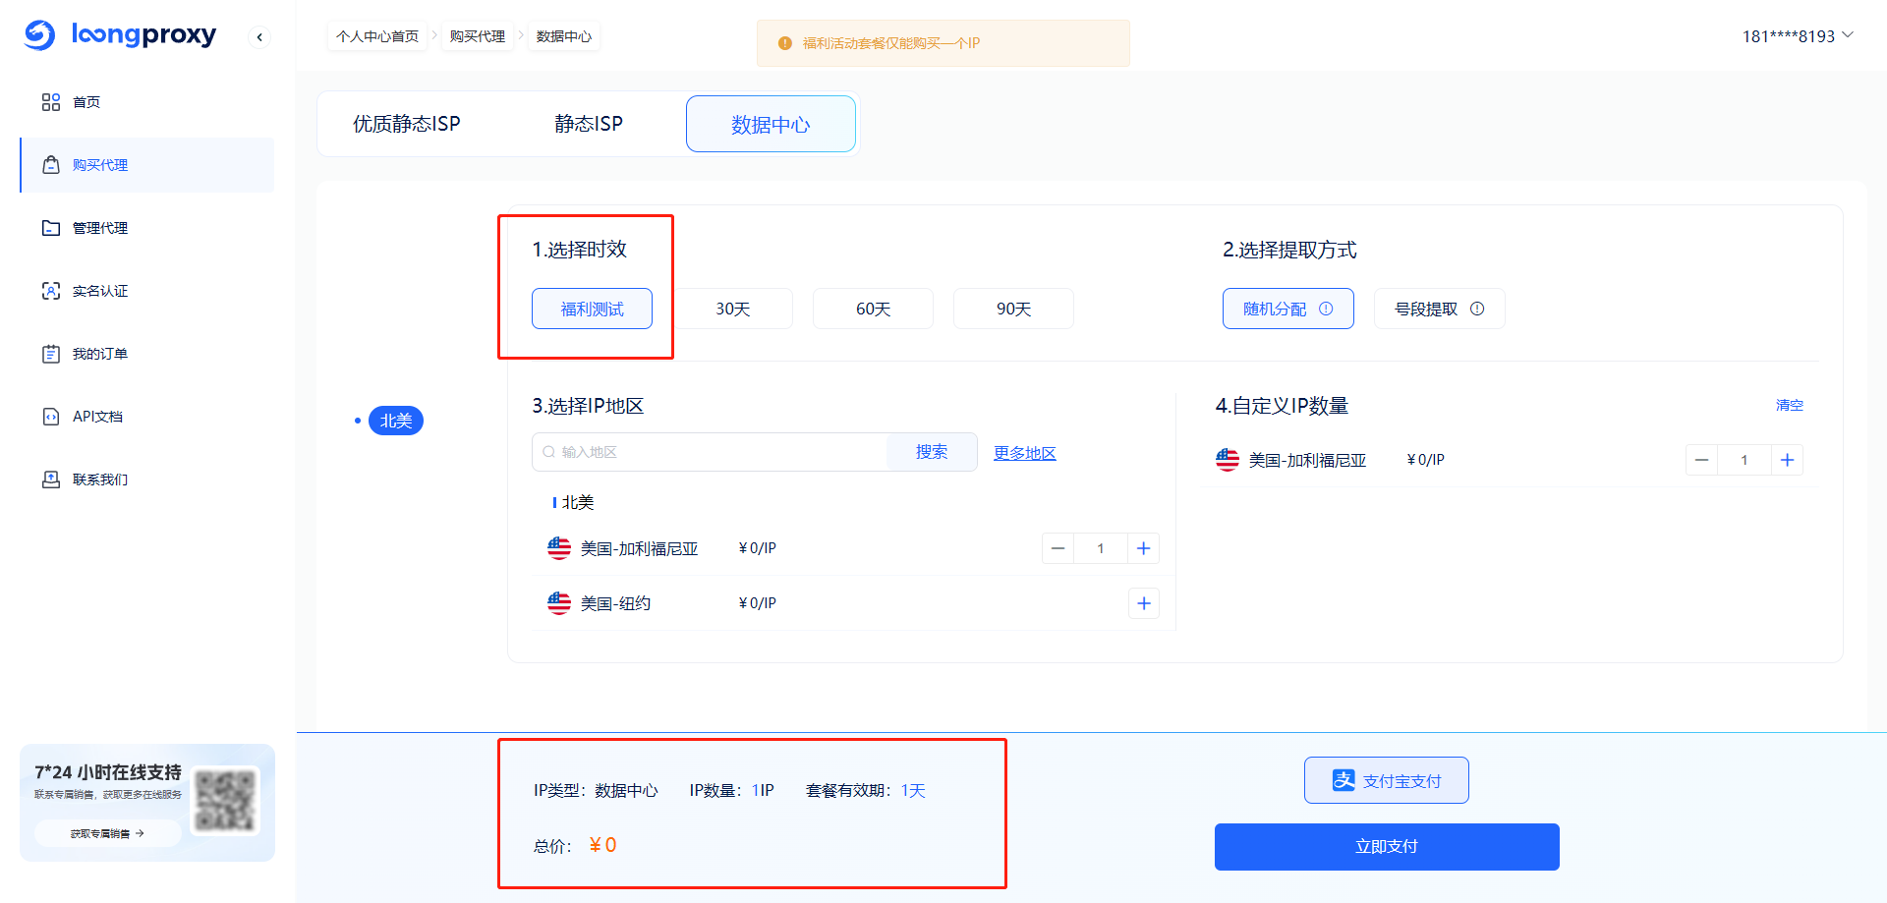The width and height of the screenshot is (1887, 903).
Task: View 我的订单 orders via sidebar icon
Action: coord(51,353)
